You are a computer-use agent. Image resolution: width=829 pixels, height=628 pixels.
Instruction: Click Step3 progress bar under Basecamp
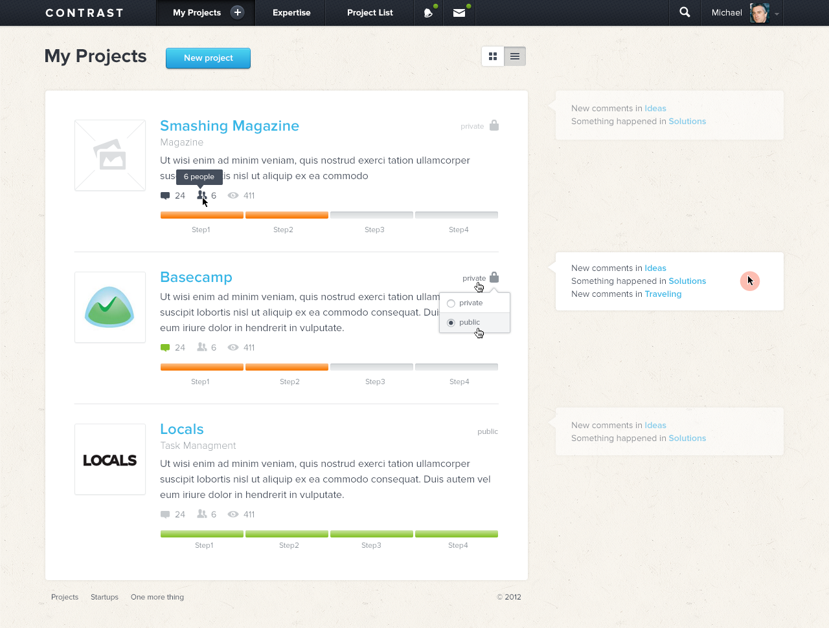tap(372, 367)
